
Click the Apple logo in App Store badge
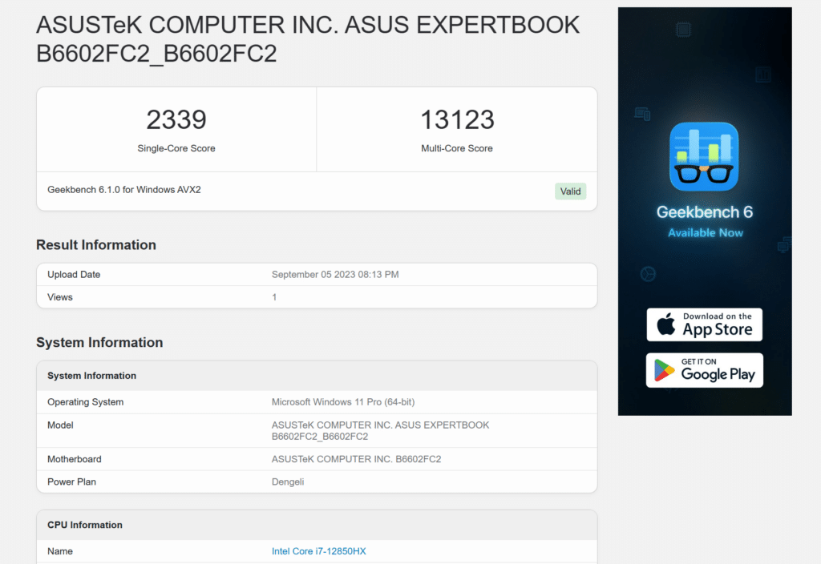pyautogui.click(x=666, y=324)
